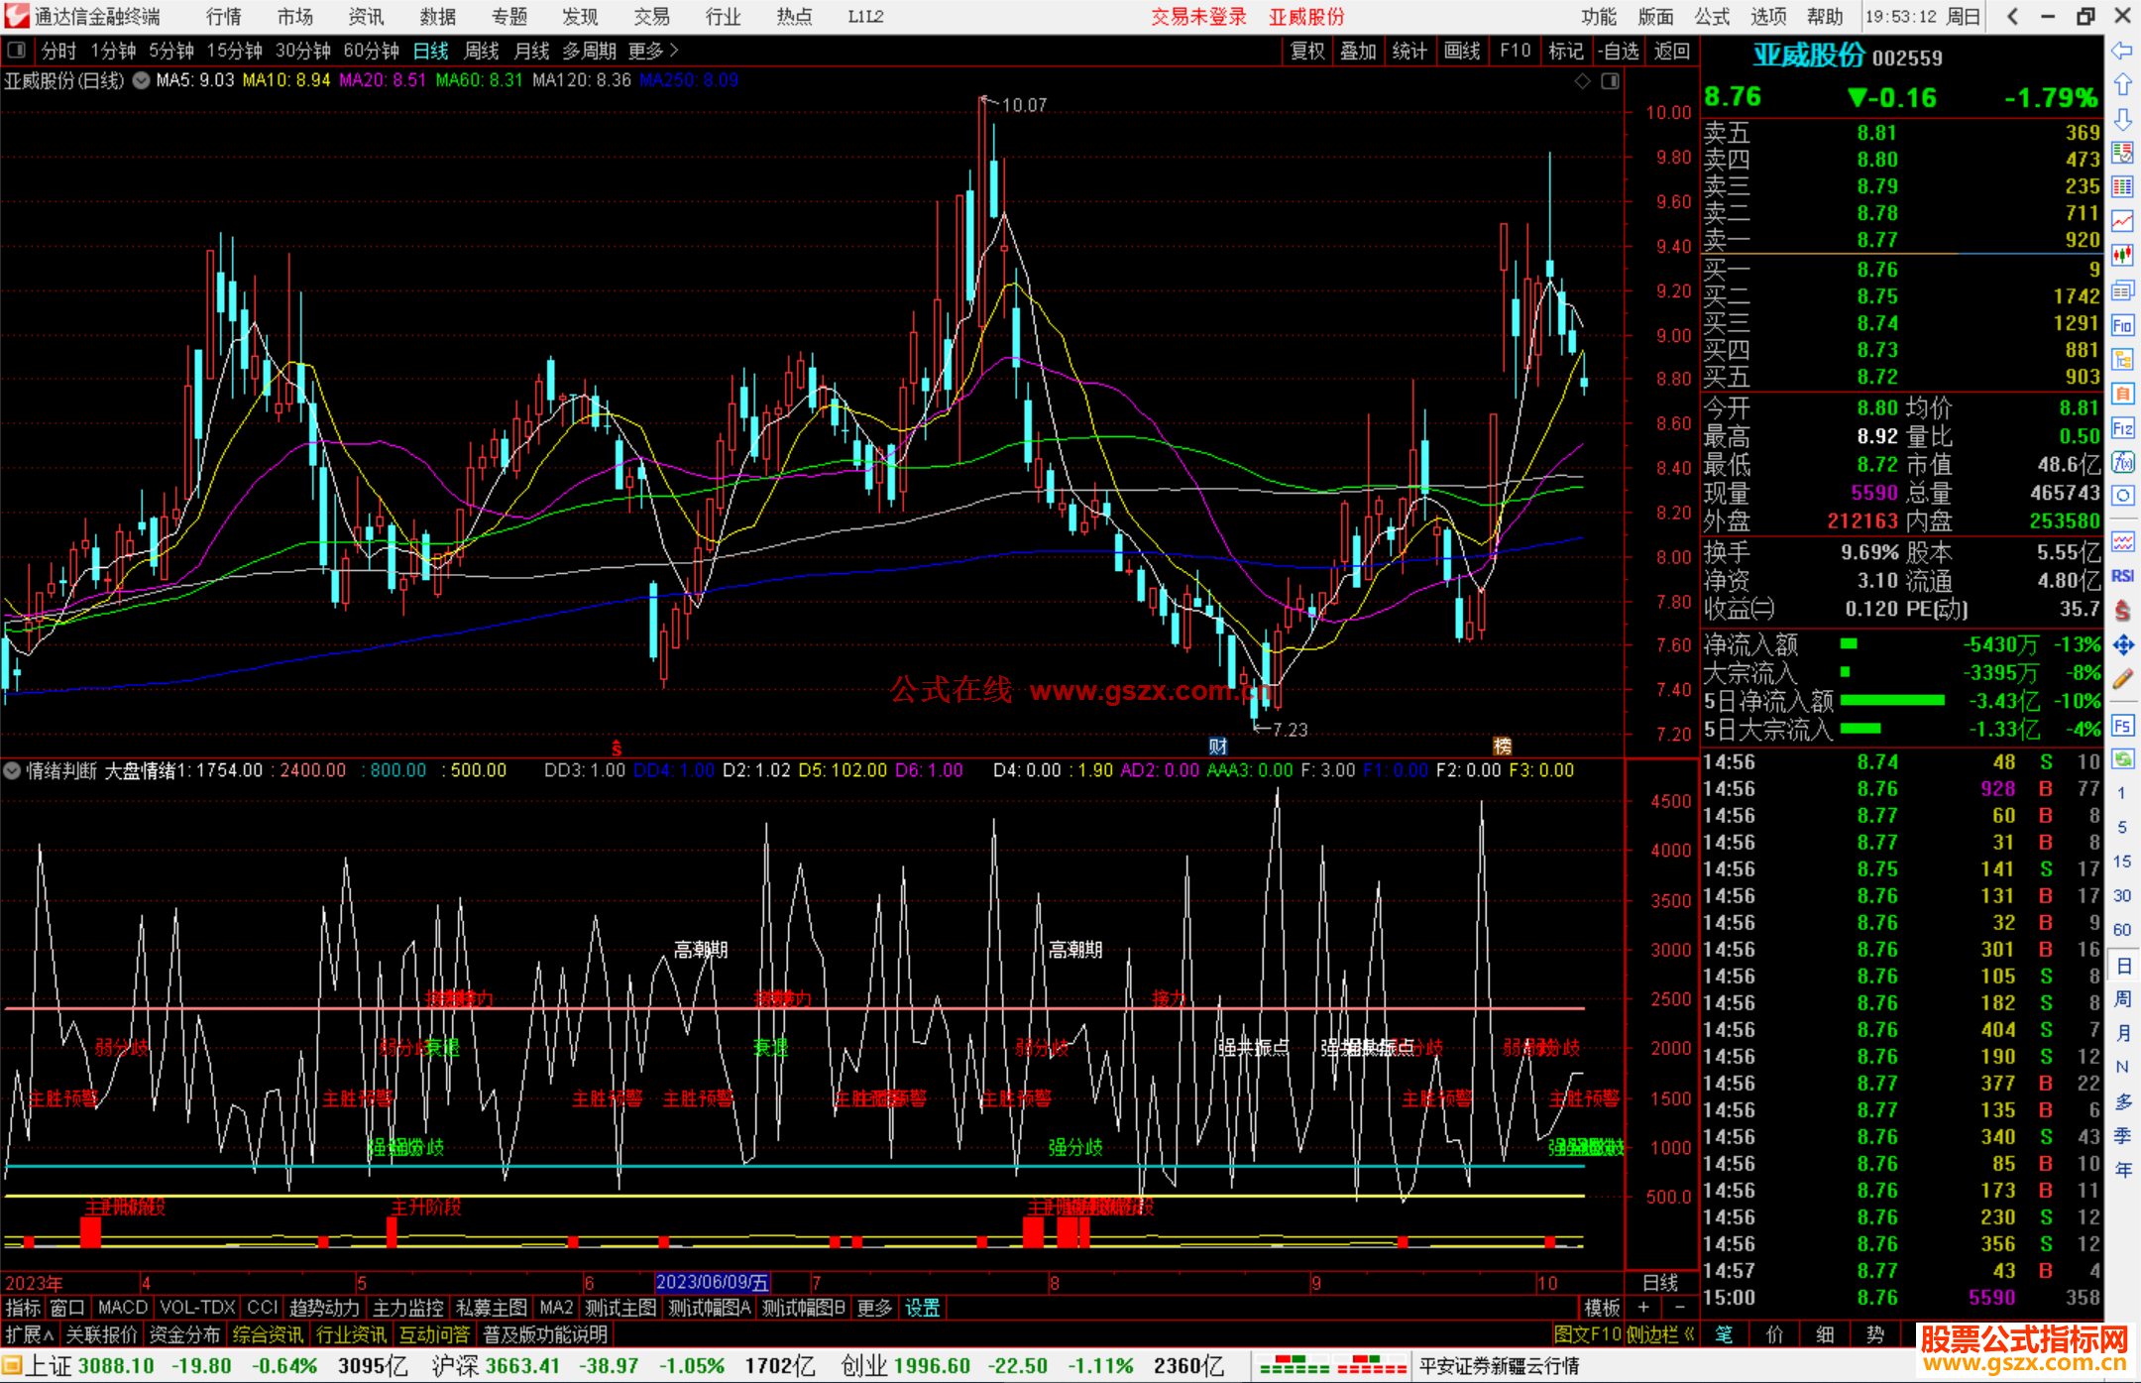Screen dimensions: 2141x1383
Task: Click the pencil drawing tool icon
Action: pyautogui.click(x=2122, y=680)
